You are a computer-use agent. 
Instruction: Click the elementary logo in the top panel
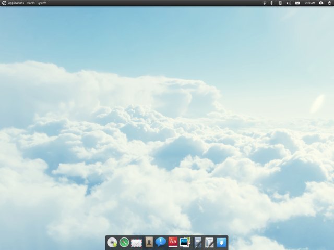click(4, 3)
